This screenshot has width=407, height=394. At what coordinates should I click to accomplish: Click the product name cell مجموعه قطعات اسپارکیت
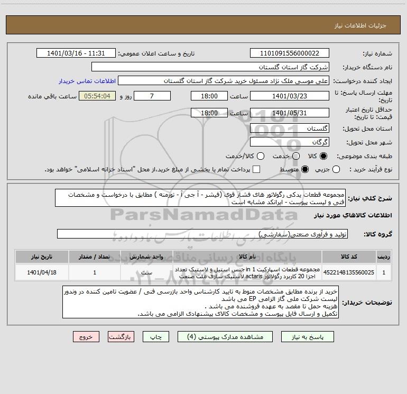point(247,272)
